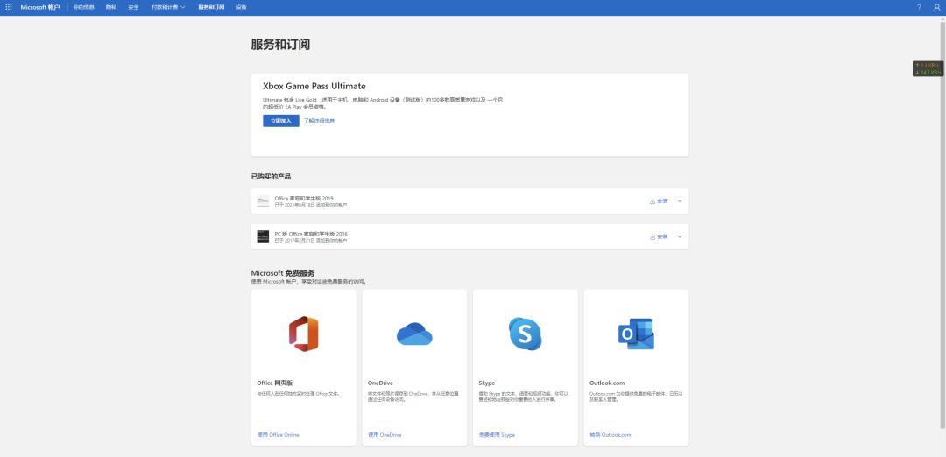The height and width of the screenshot is (457, 946).
Task: Click the 立即加入 button for Game Pass
Action: click(x=281, y=121)
